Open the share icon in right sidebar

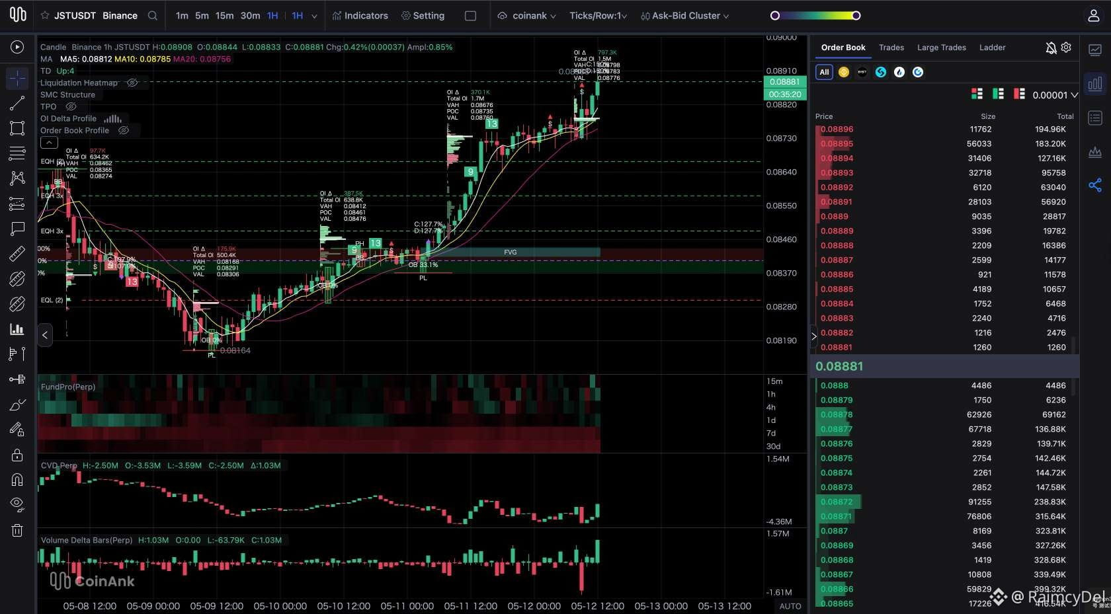[1095, 186]
